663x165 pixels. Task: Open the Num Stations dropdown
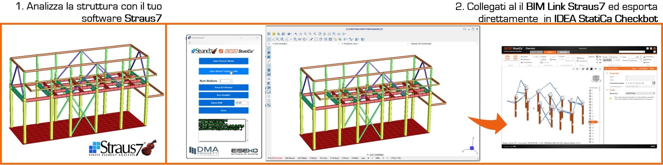pyautogui.click(x=226, y=81)
